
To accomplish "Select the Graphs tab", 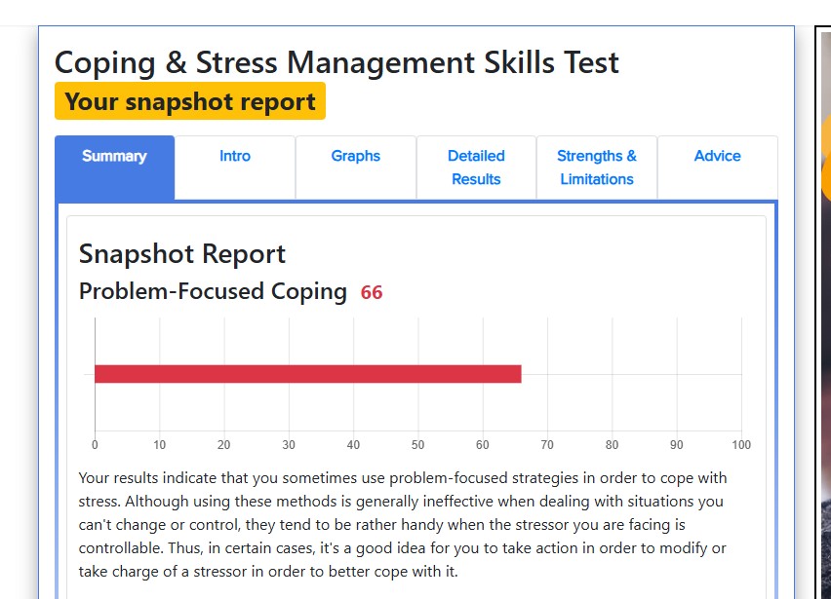I will click(x=356, y=157).
